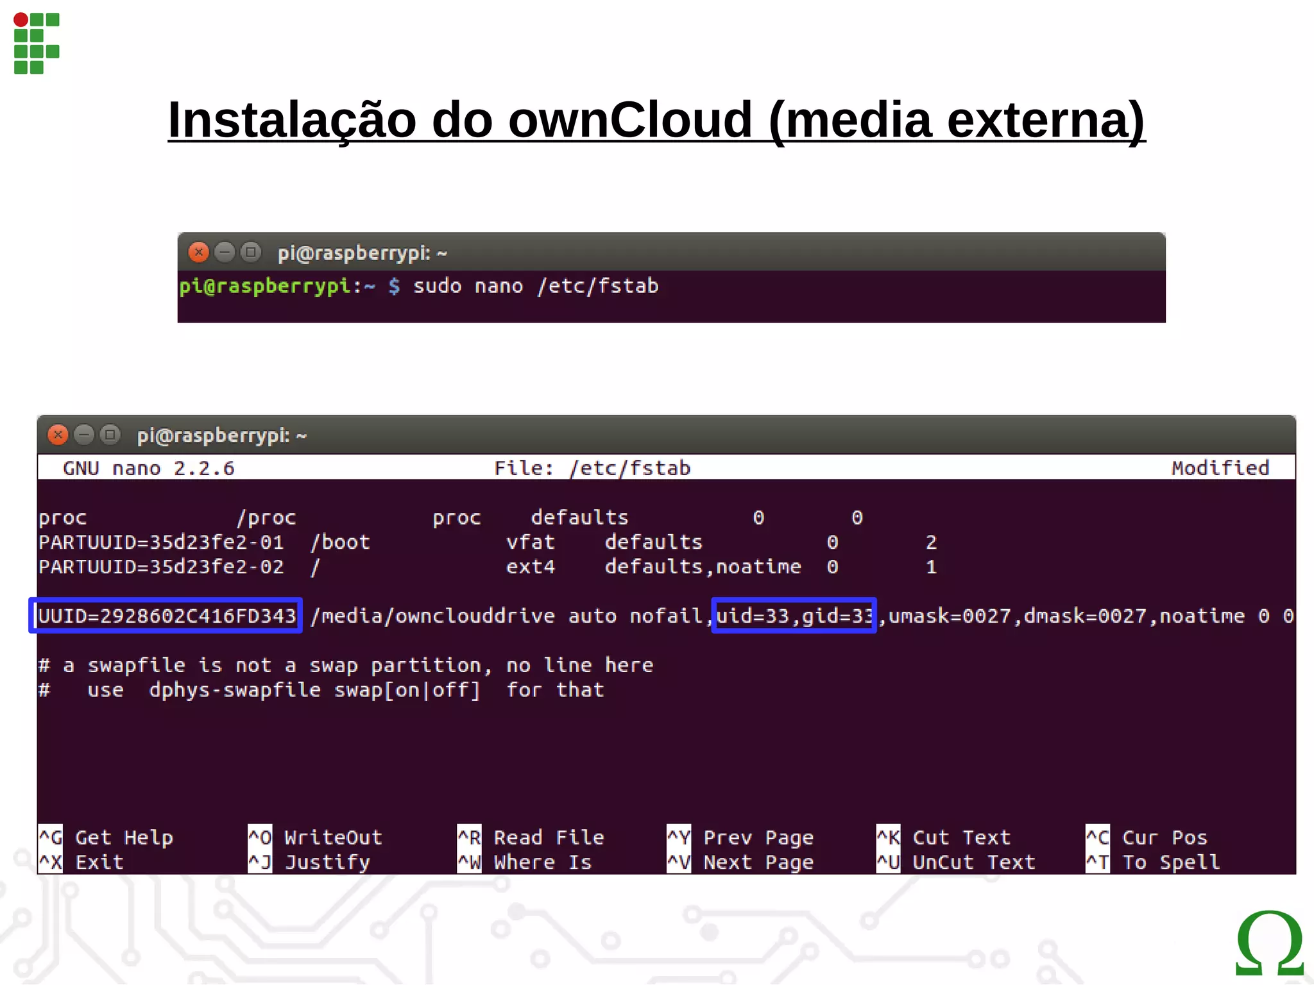1314x985 pixels.
Task: Click the swapfile comment line
Action: click(346, 666)
